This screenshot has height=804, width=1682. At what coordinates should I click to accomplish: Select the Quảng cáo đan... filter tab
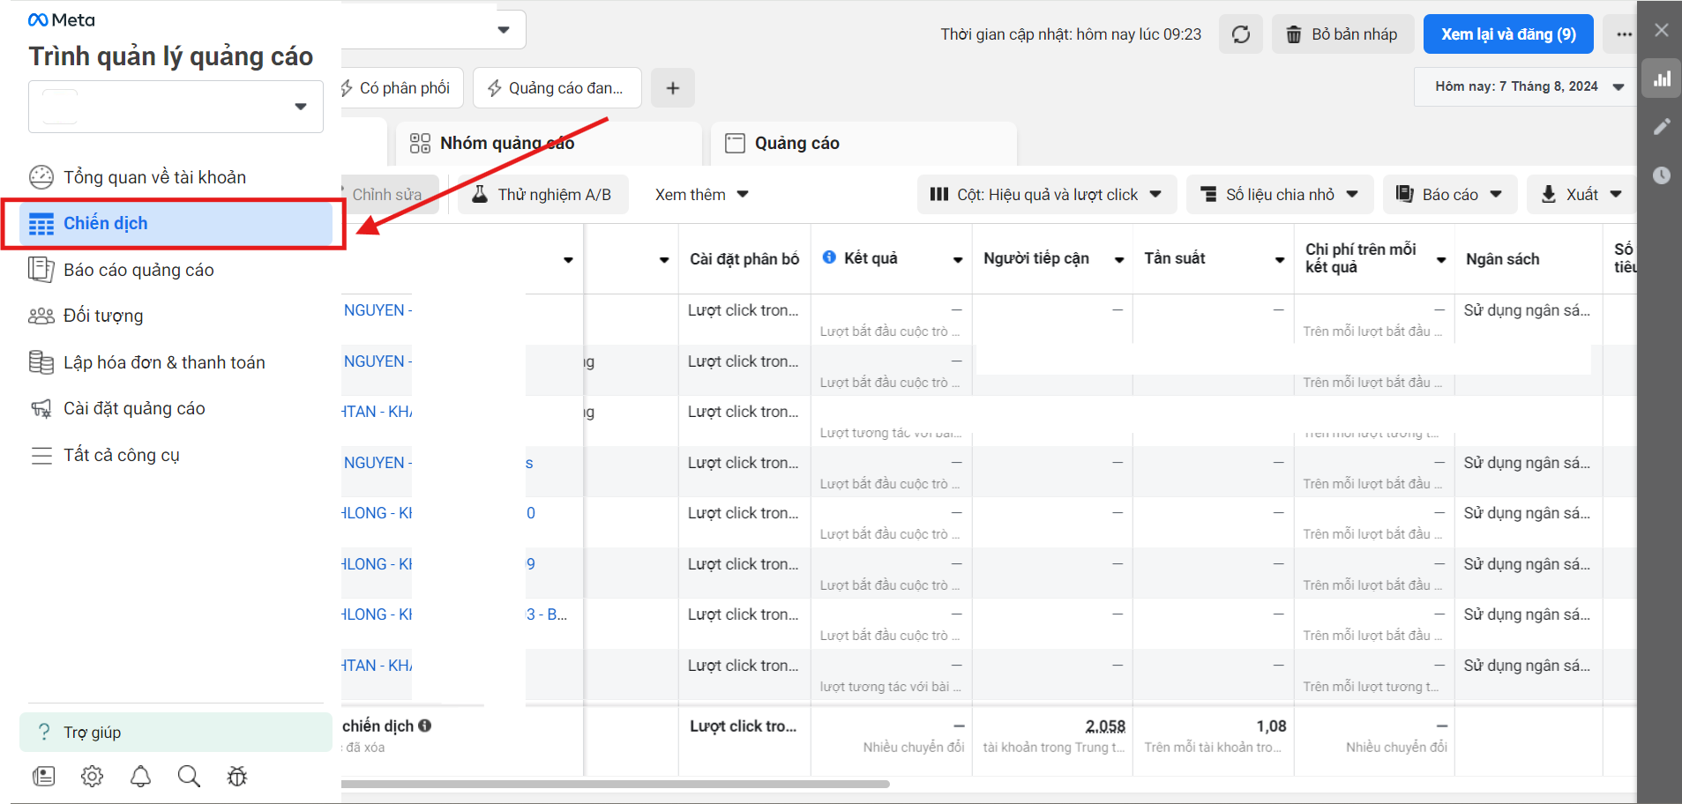click(x=557, y=88)
